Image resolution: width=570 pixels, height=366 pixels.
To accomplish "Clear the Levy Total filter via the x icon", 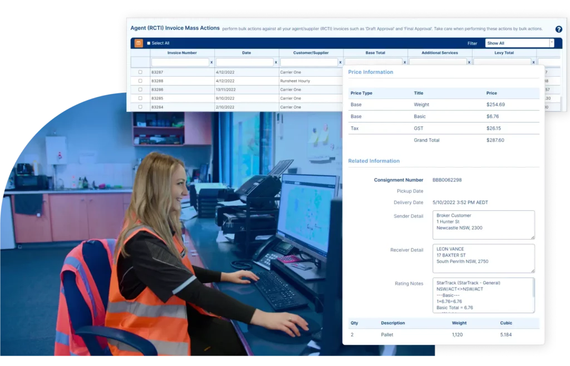I will point(534,62).
